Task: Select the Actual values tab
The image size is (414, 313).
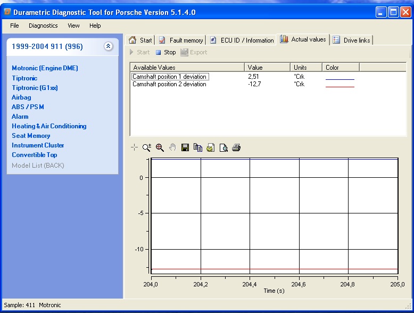Action: tap(303, 39)
